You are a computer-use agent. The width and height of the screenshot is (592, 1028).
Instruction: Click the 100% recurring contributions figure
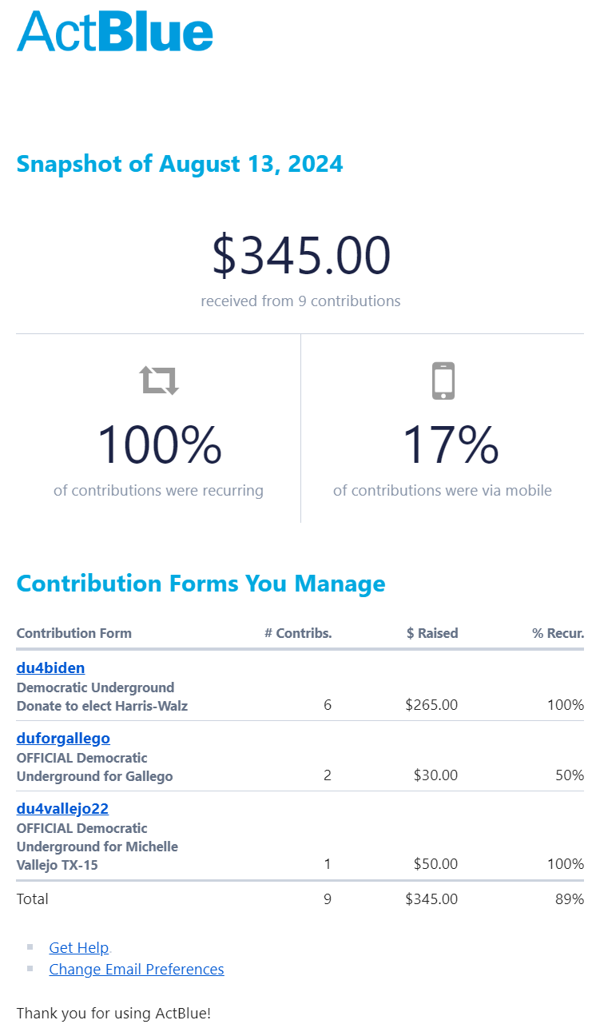(159, 445)
